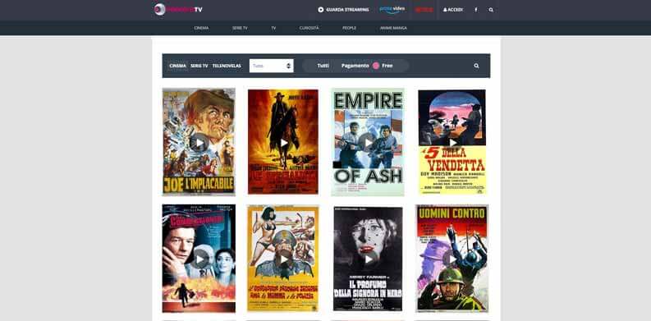This screenshot has height=321, width=651.
Task: Play Il Profumo della Signora in Nero
Action: pos(368,259)
